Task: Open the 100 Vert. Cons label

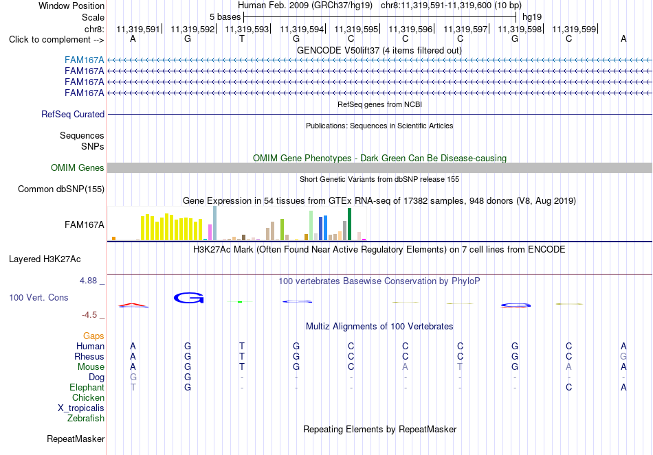Action: tap(38, 297)
